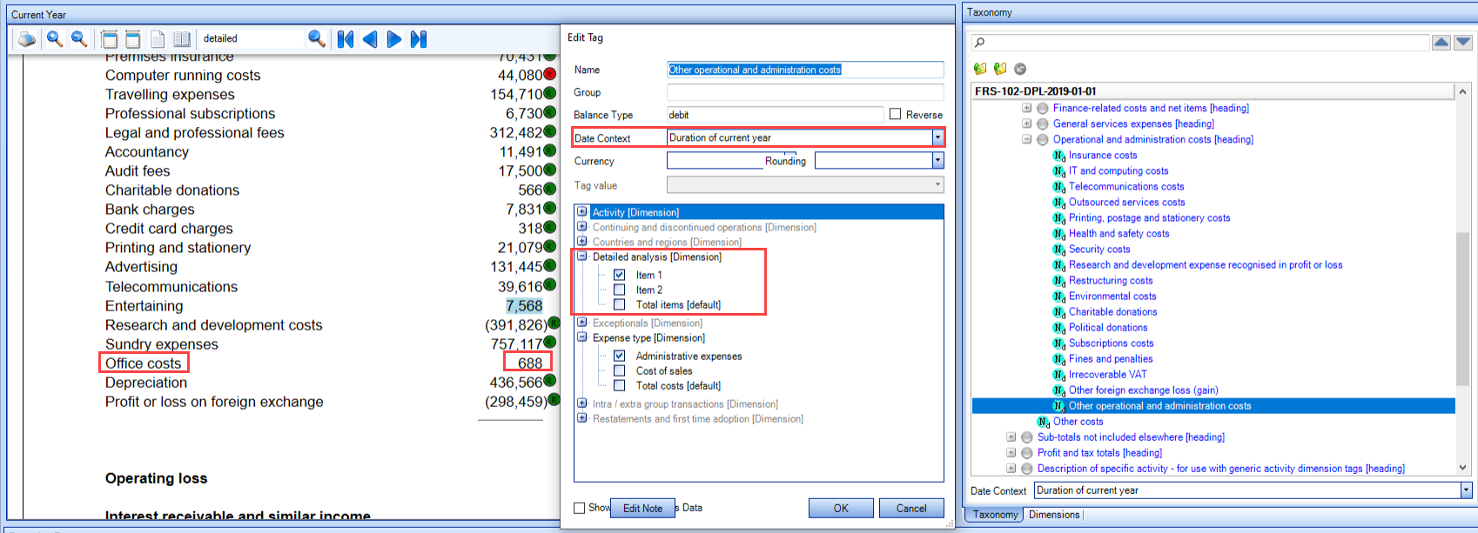Expand the Activity [Dimension] node
The image size is (1478, 533).
click(x=582, y=212)
